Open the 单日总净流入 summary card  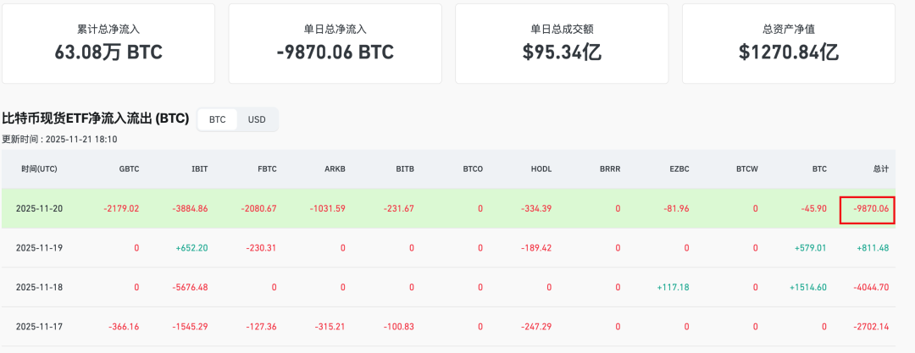(335, 44)
